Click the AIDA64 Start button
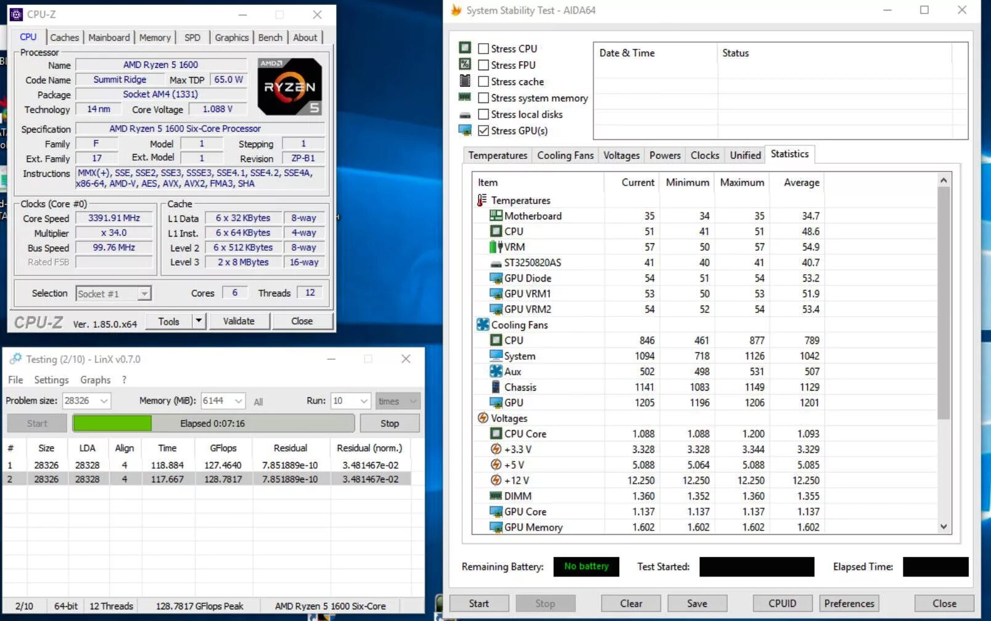Screen dimensions: 991x621 point(479,603)
